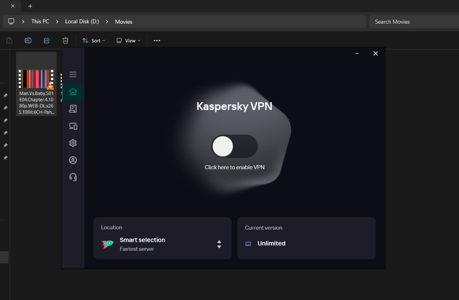This screenshot has height=300, width=459.
Task: Select This PC in the breadcrumb path
Action: [x=40, y=21]
